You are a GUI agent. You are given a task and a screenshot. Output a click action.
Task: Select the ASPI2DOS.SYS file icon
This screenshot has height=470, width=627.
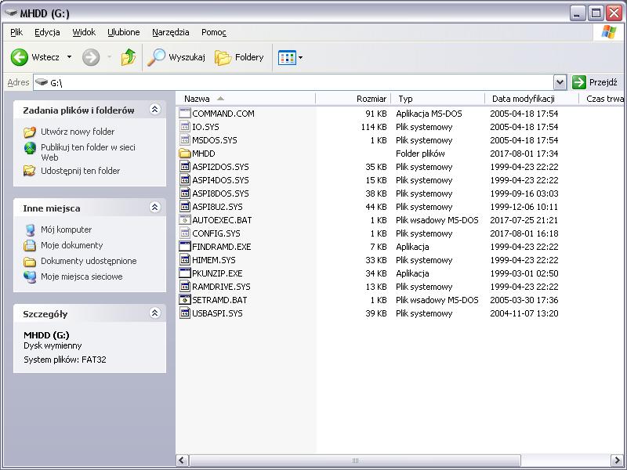(184, 167)
